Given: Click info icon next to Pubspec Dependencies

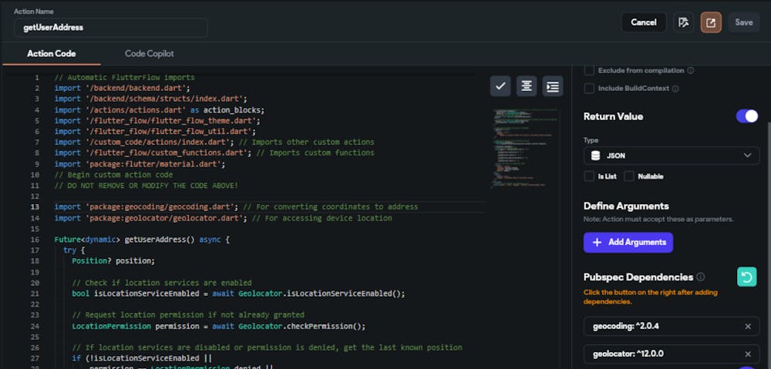Looking at the screenshot, I should point(700,277).
